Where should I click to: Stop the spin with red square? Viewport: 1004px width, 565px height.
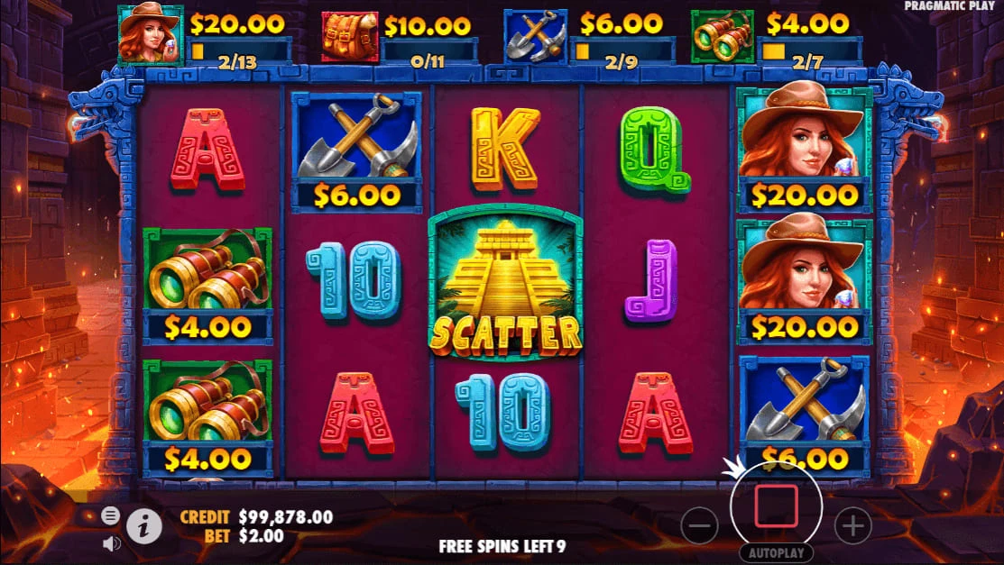(776, 506)
